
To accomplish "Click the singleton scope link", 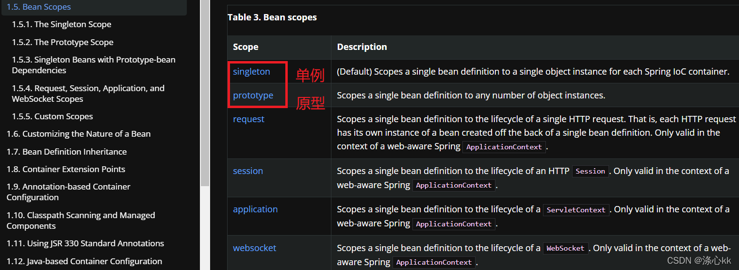I will [x=251, y=71].
